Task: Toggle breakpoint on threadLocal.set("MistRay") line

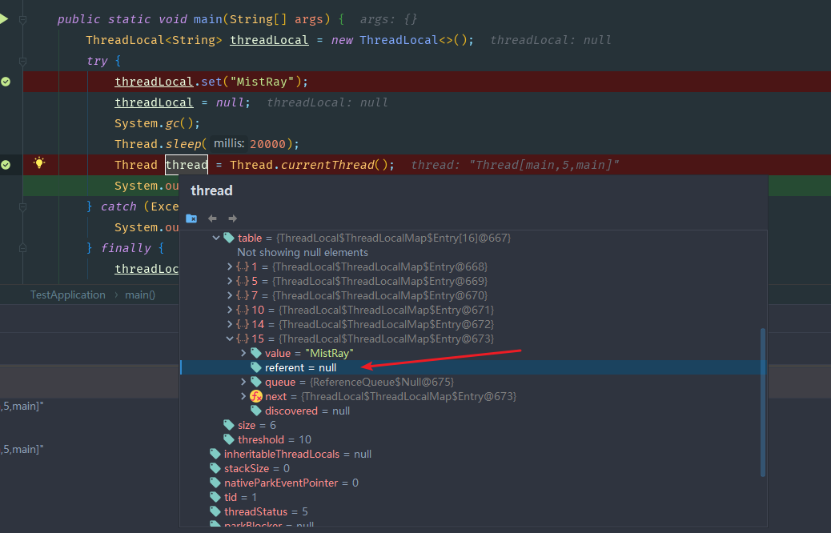Action: click(6, 82)
